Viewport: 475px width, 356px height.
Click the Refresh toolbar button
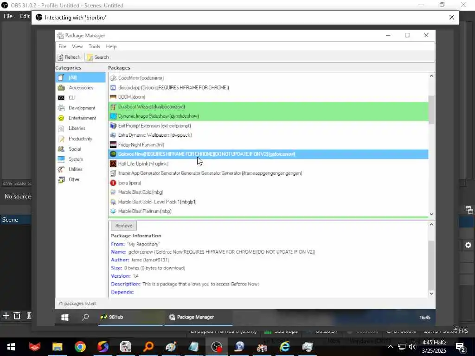(x=69, y=57)
